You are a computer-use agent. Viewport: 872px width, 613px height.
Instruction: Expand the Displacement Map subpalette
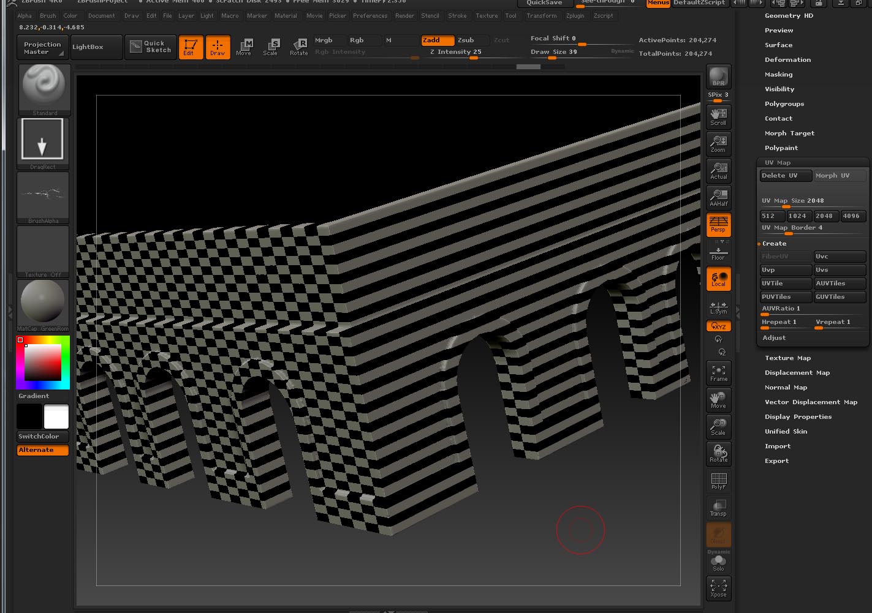point(797,372)
